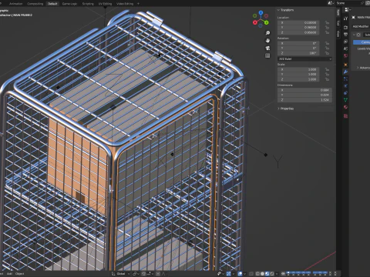Open the View Layer properties tab icon

(x=345, y=42)
